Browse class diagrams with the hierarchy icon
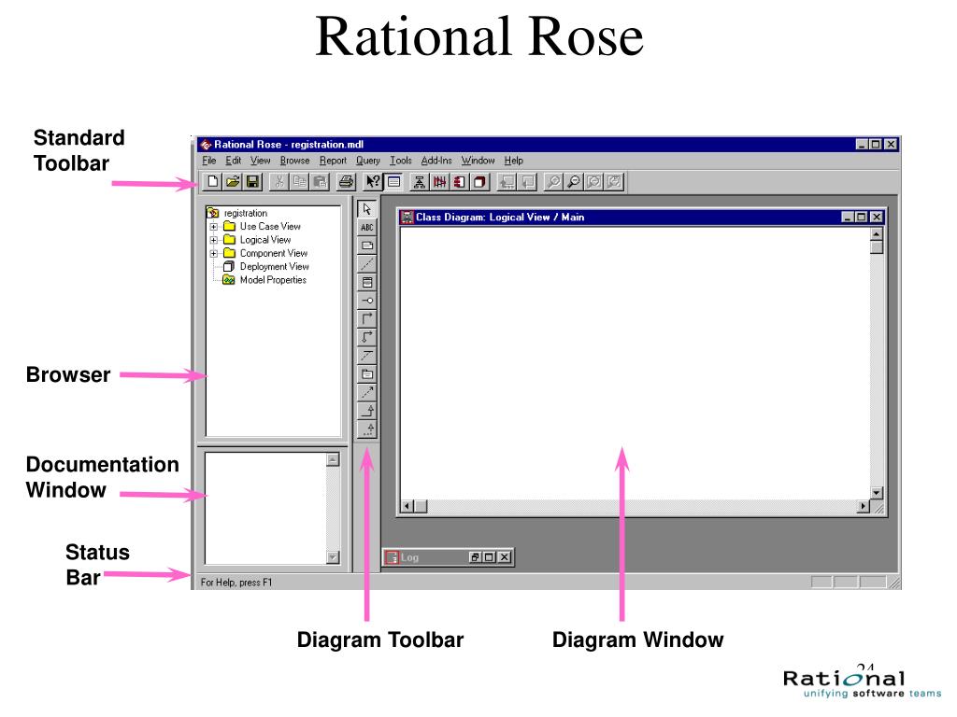 tap(420, 182)
